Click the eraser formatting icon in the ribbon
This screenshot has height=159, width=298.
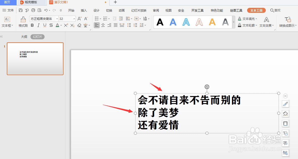click(x=79, y=25)
